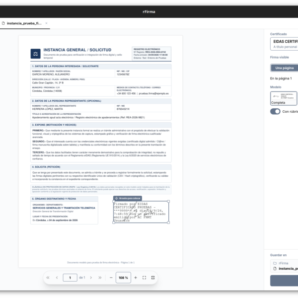Click the 108 % zoom field

(x=123, y=278)
